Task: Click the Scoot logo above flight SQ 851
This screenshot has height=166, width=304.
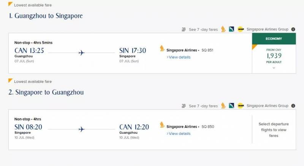Action: [x=241, y=29]
